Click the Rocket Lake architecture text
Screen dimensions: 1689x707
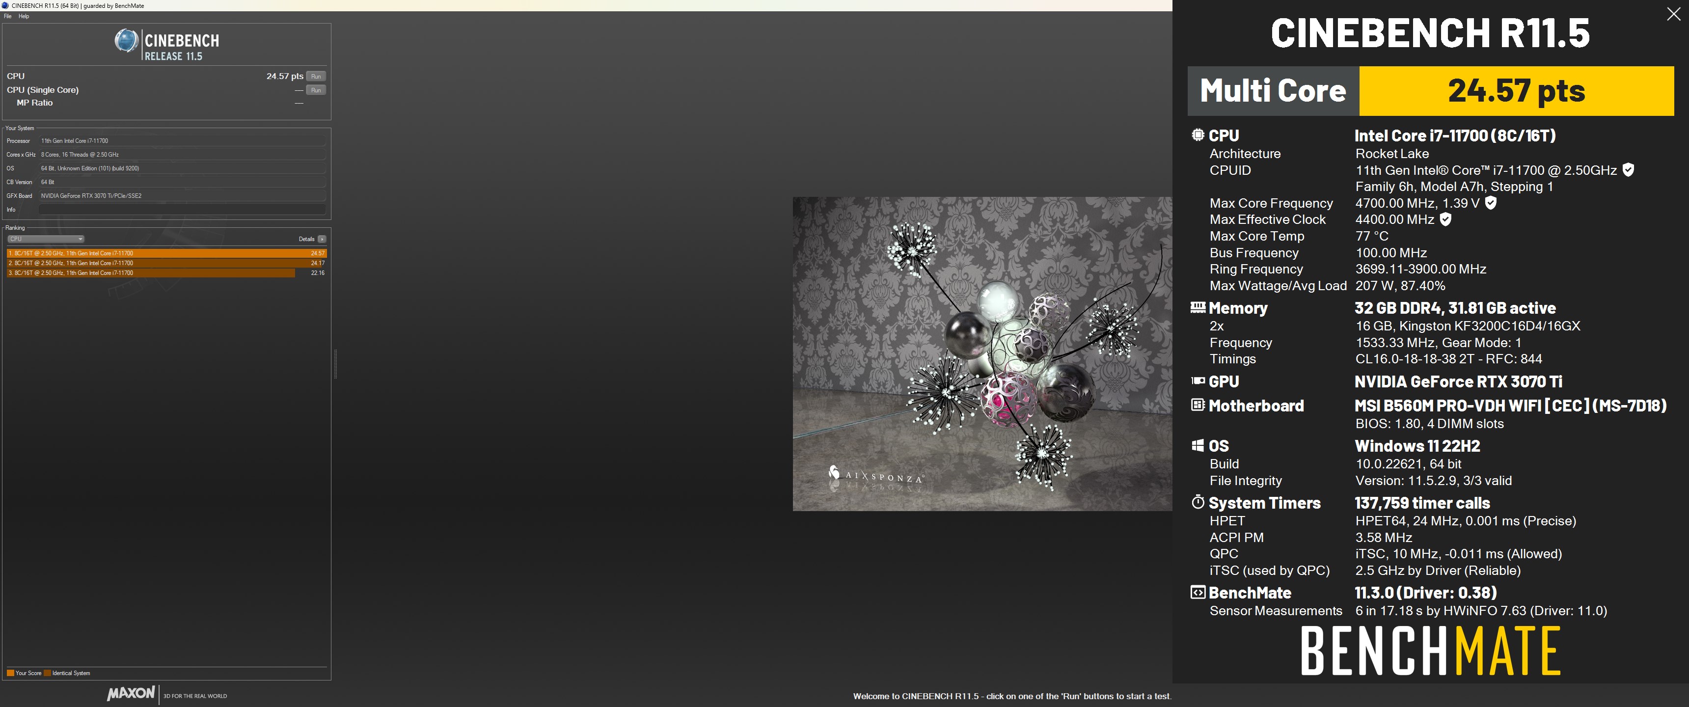(x=1392, y=154)
